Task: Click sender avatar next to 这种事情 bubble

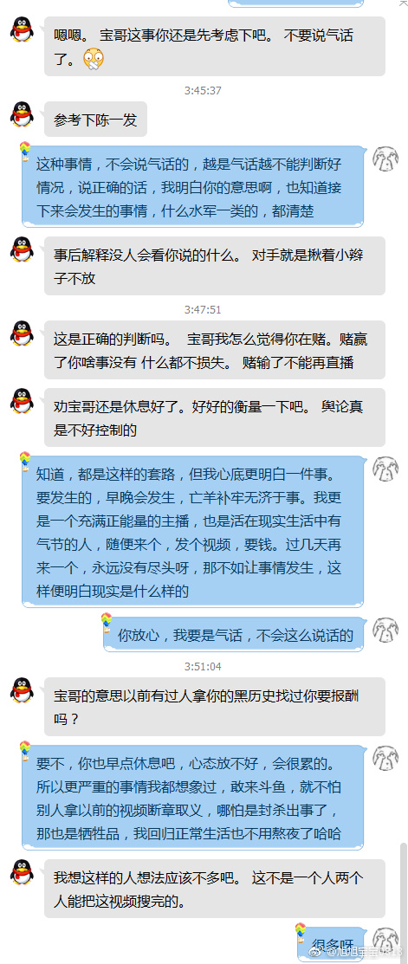Action: (x=385, y=159)
